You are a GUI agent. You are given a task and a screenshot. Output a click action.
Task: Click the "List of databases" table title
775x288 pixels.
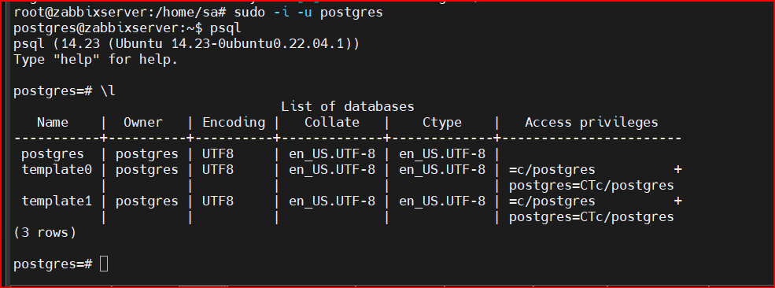click(x=348, y=107)
